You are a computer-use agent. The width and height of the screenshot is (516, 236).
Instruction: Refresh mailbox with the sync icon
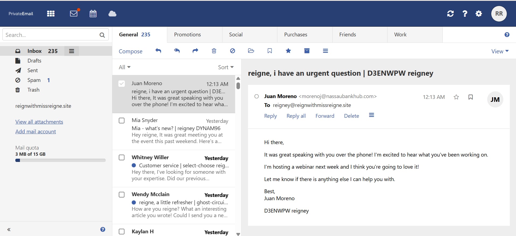(x=450, y=13)
